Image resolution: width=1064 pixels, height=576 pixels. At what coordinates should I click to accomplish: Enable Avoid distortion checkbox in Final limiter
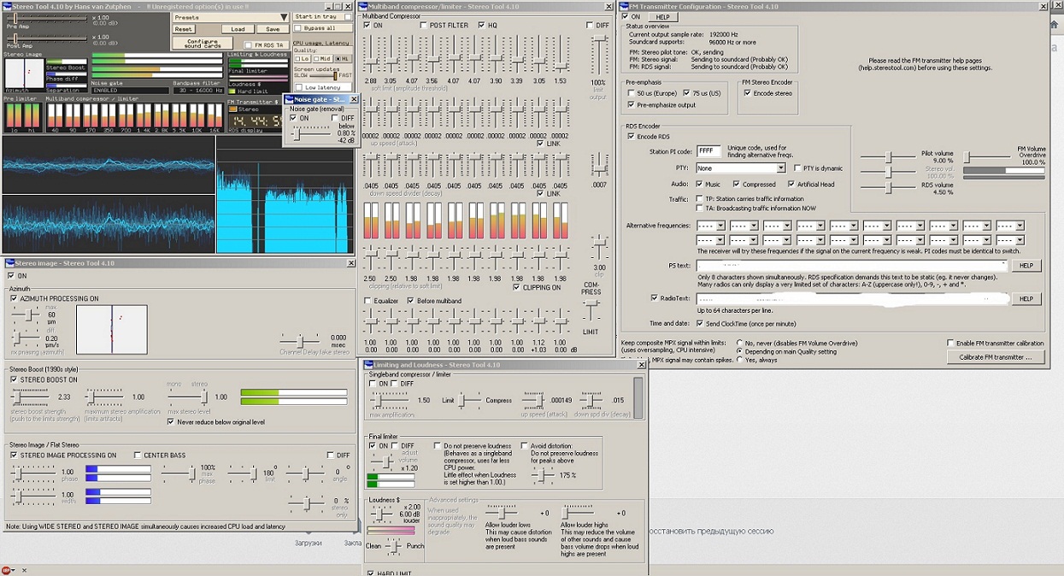[x=523, y=445]
